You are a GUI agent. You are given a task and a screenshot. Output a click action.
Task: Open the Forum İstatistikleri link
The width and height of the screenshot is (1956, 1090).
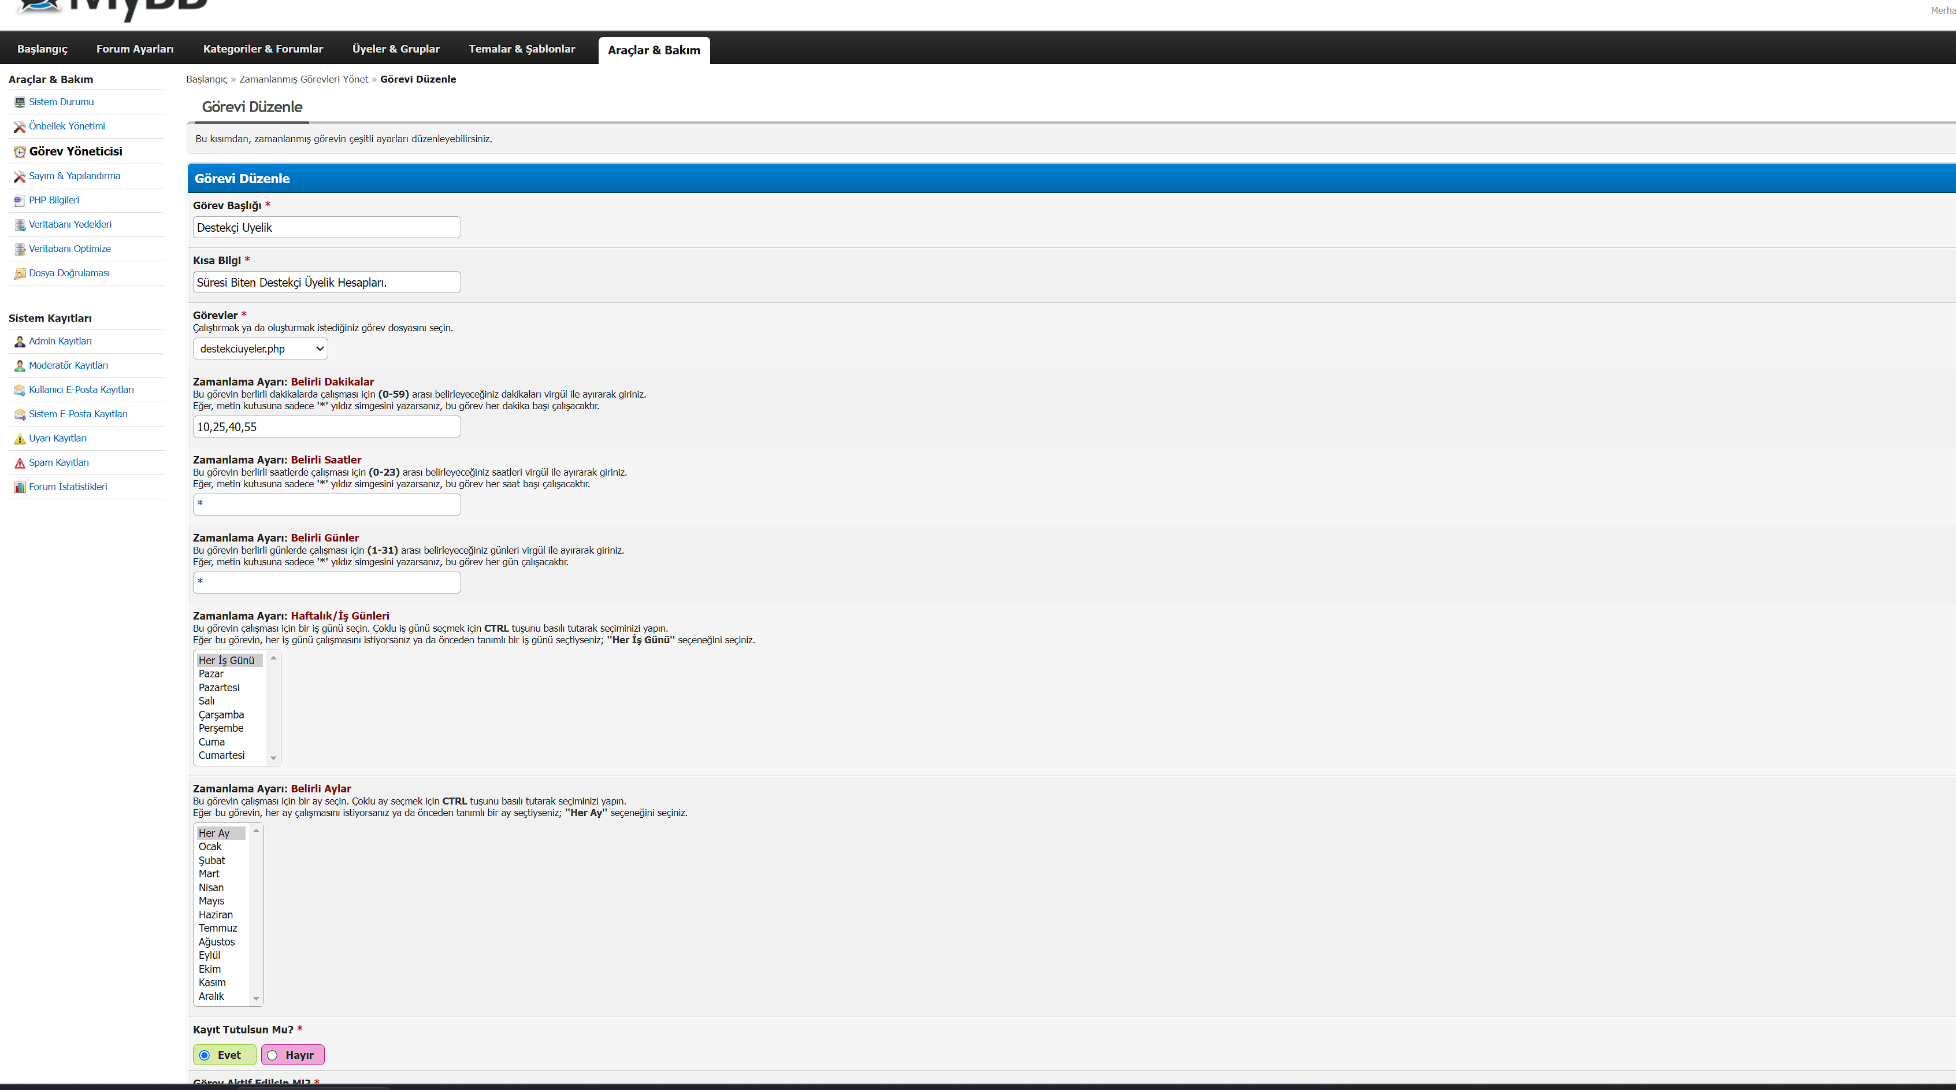click(x=68, y=486)
